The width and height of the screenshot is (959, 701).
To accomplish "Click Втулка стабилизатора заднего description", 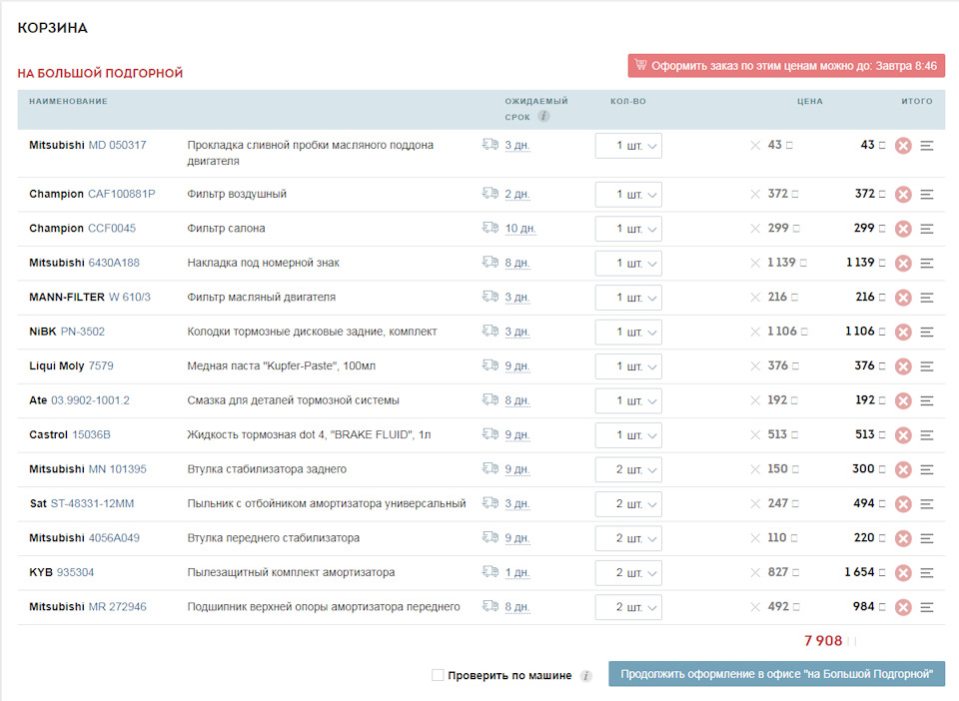I will click(267, 469).
